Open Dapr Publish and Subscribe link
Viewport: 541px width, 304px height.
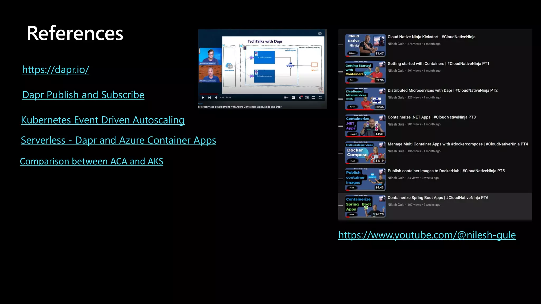click(x=83, y=95)
